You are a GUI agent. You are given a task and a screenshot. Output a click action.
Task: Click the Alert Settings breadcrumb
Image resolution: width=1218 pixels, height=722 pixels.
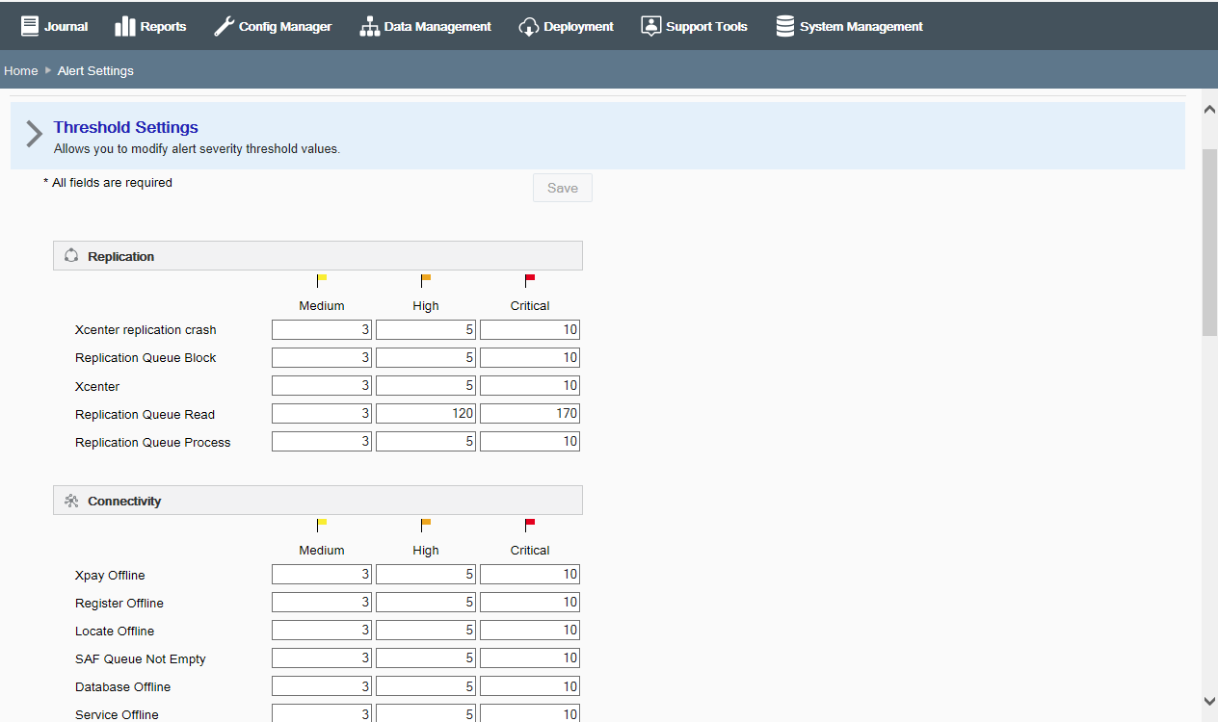pos(95,70)
